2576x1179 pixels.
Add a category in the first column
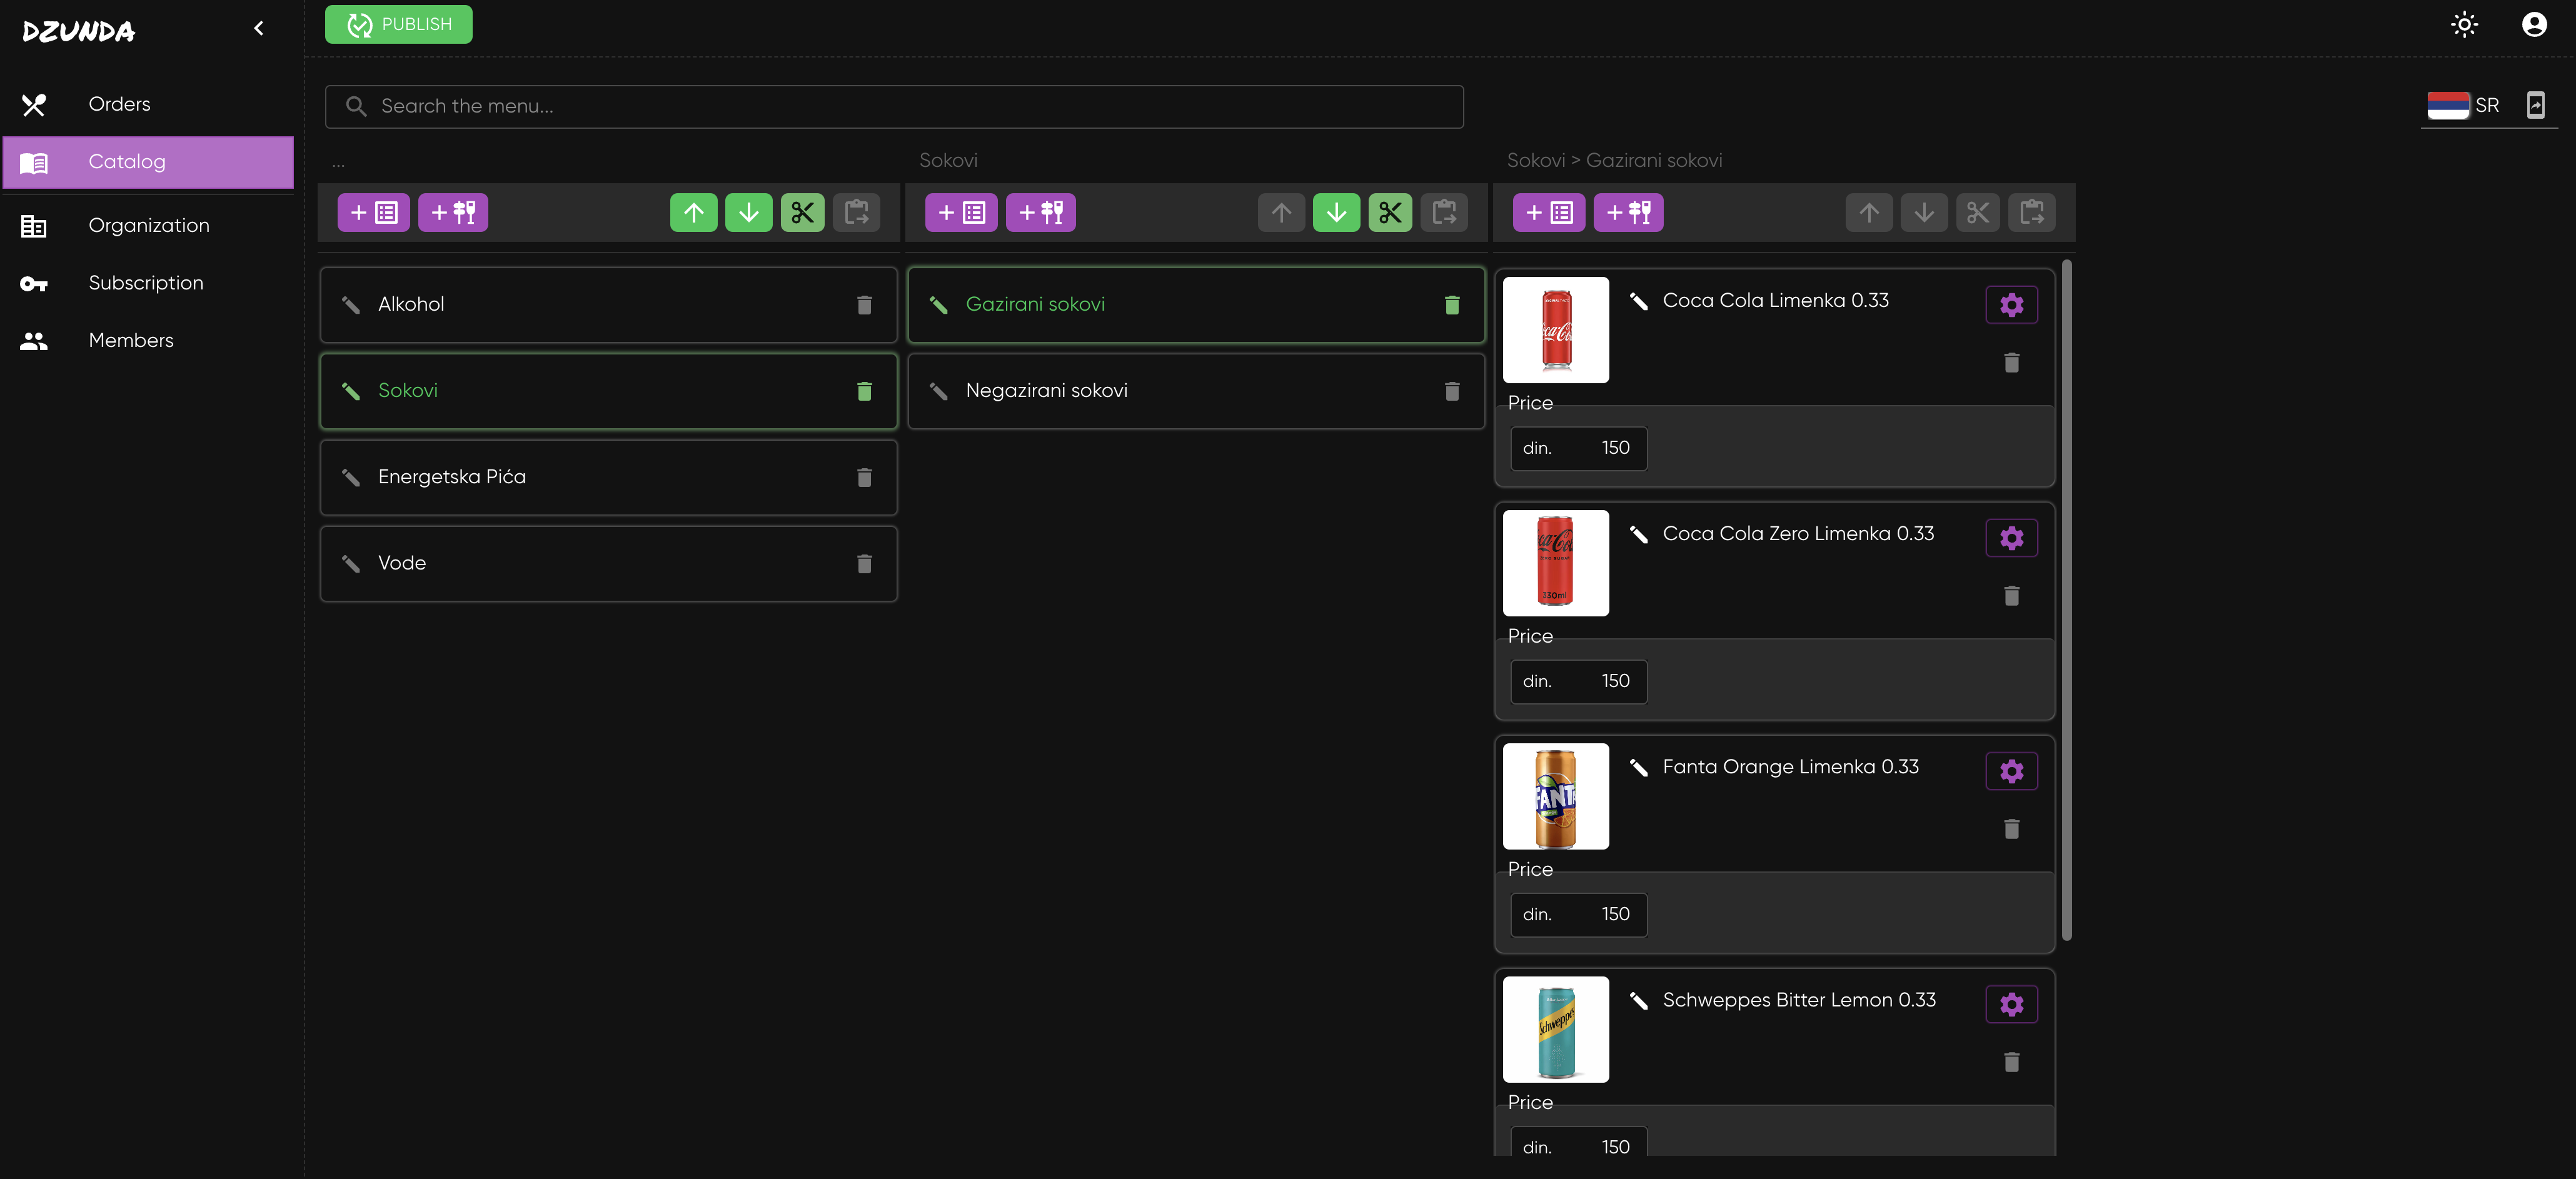pos(373,212)
